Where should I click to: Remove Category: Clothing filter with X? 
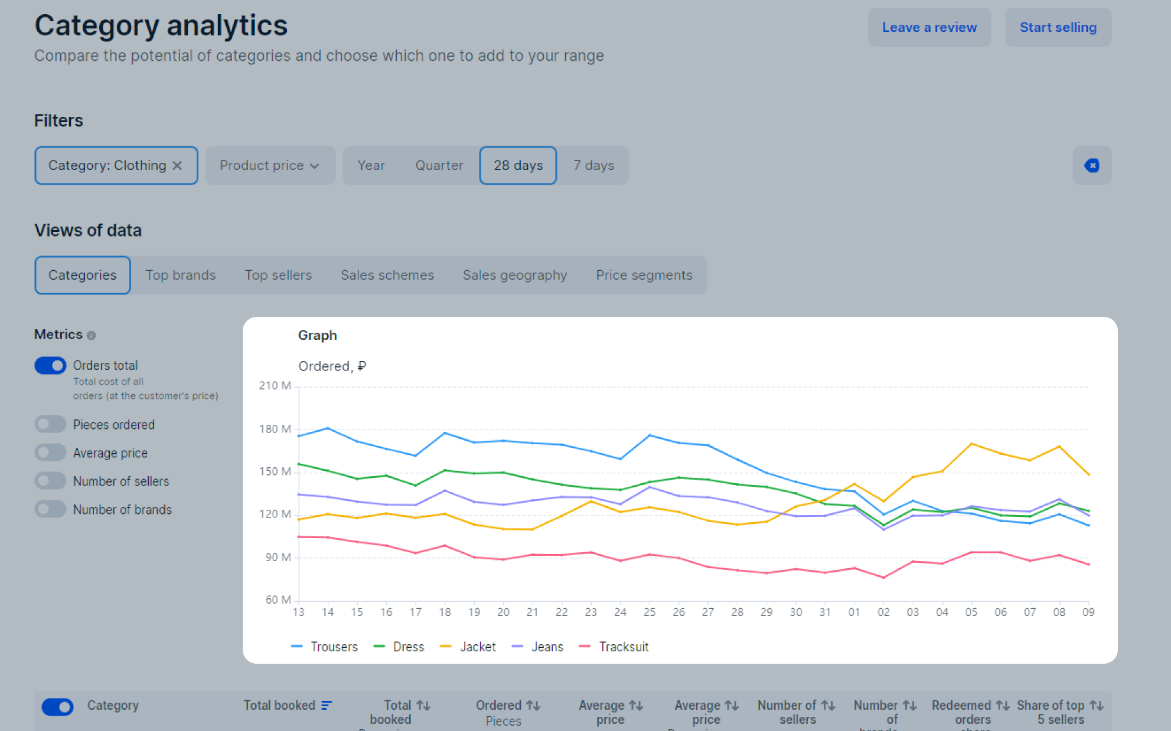coord(177,166)
